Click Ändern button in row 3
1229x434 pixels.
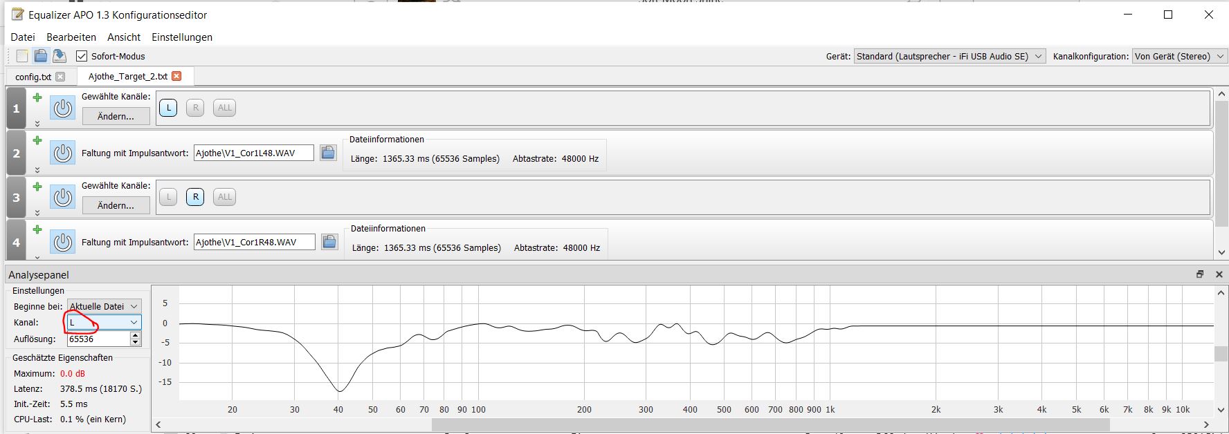(x=116, y=205)
